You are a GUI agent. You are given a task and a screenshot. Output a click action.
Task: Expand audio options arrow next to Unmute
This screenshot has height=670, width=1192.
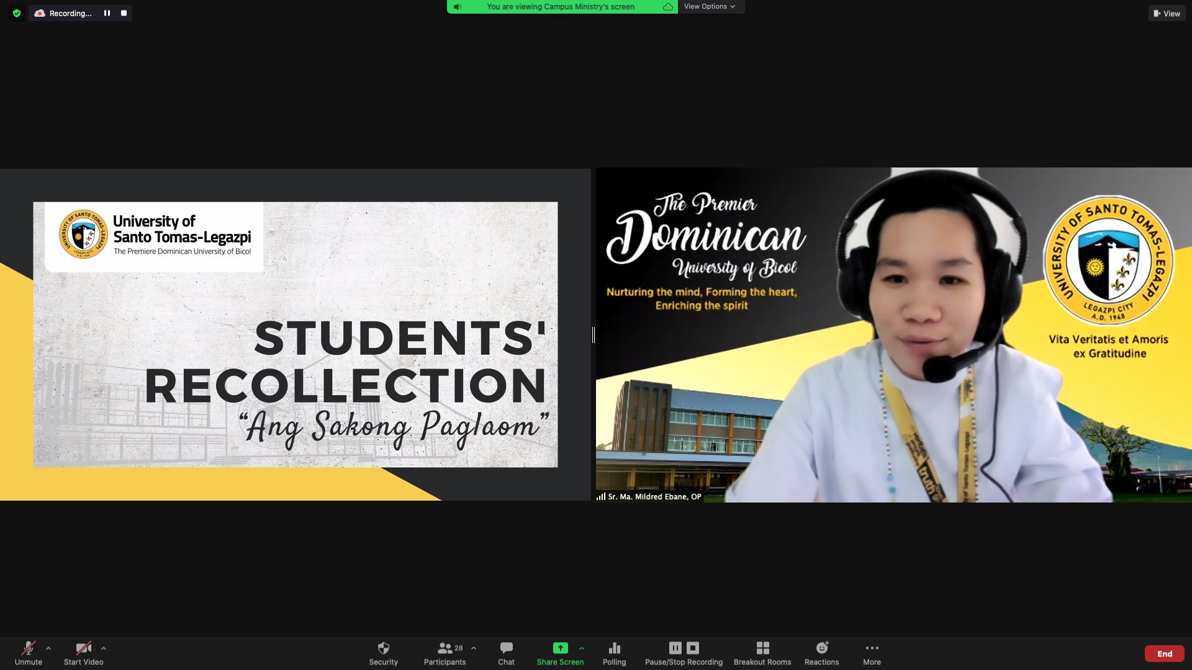pos(48,648)
